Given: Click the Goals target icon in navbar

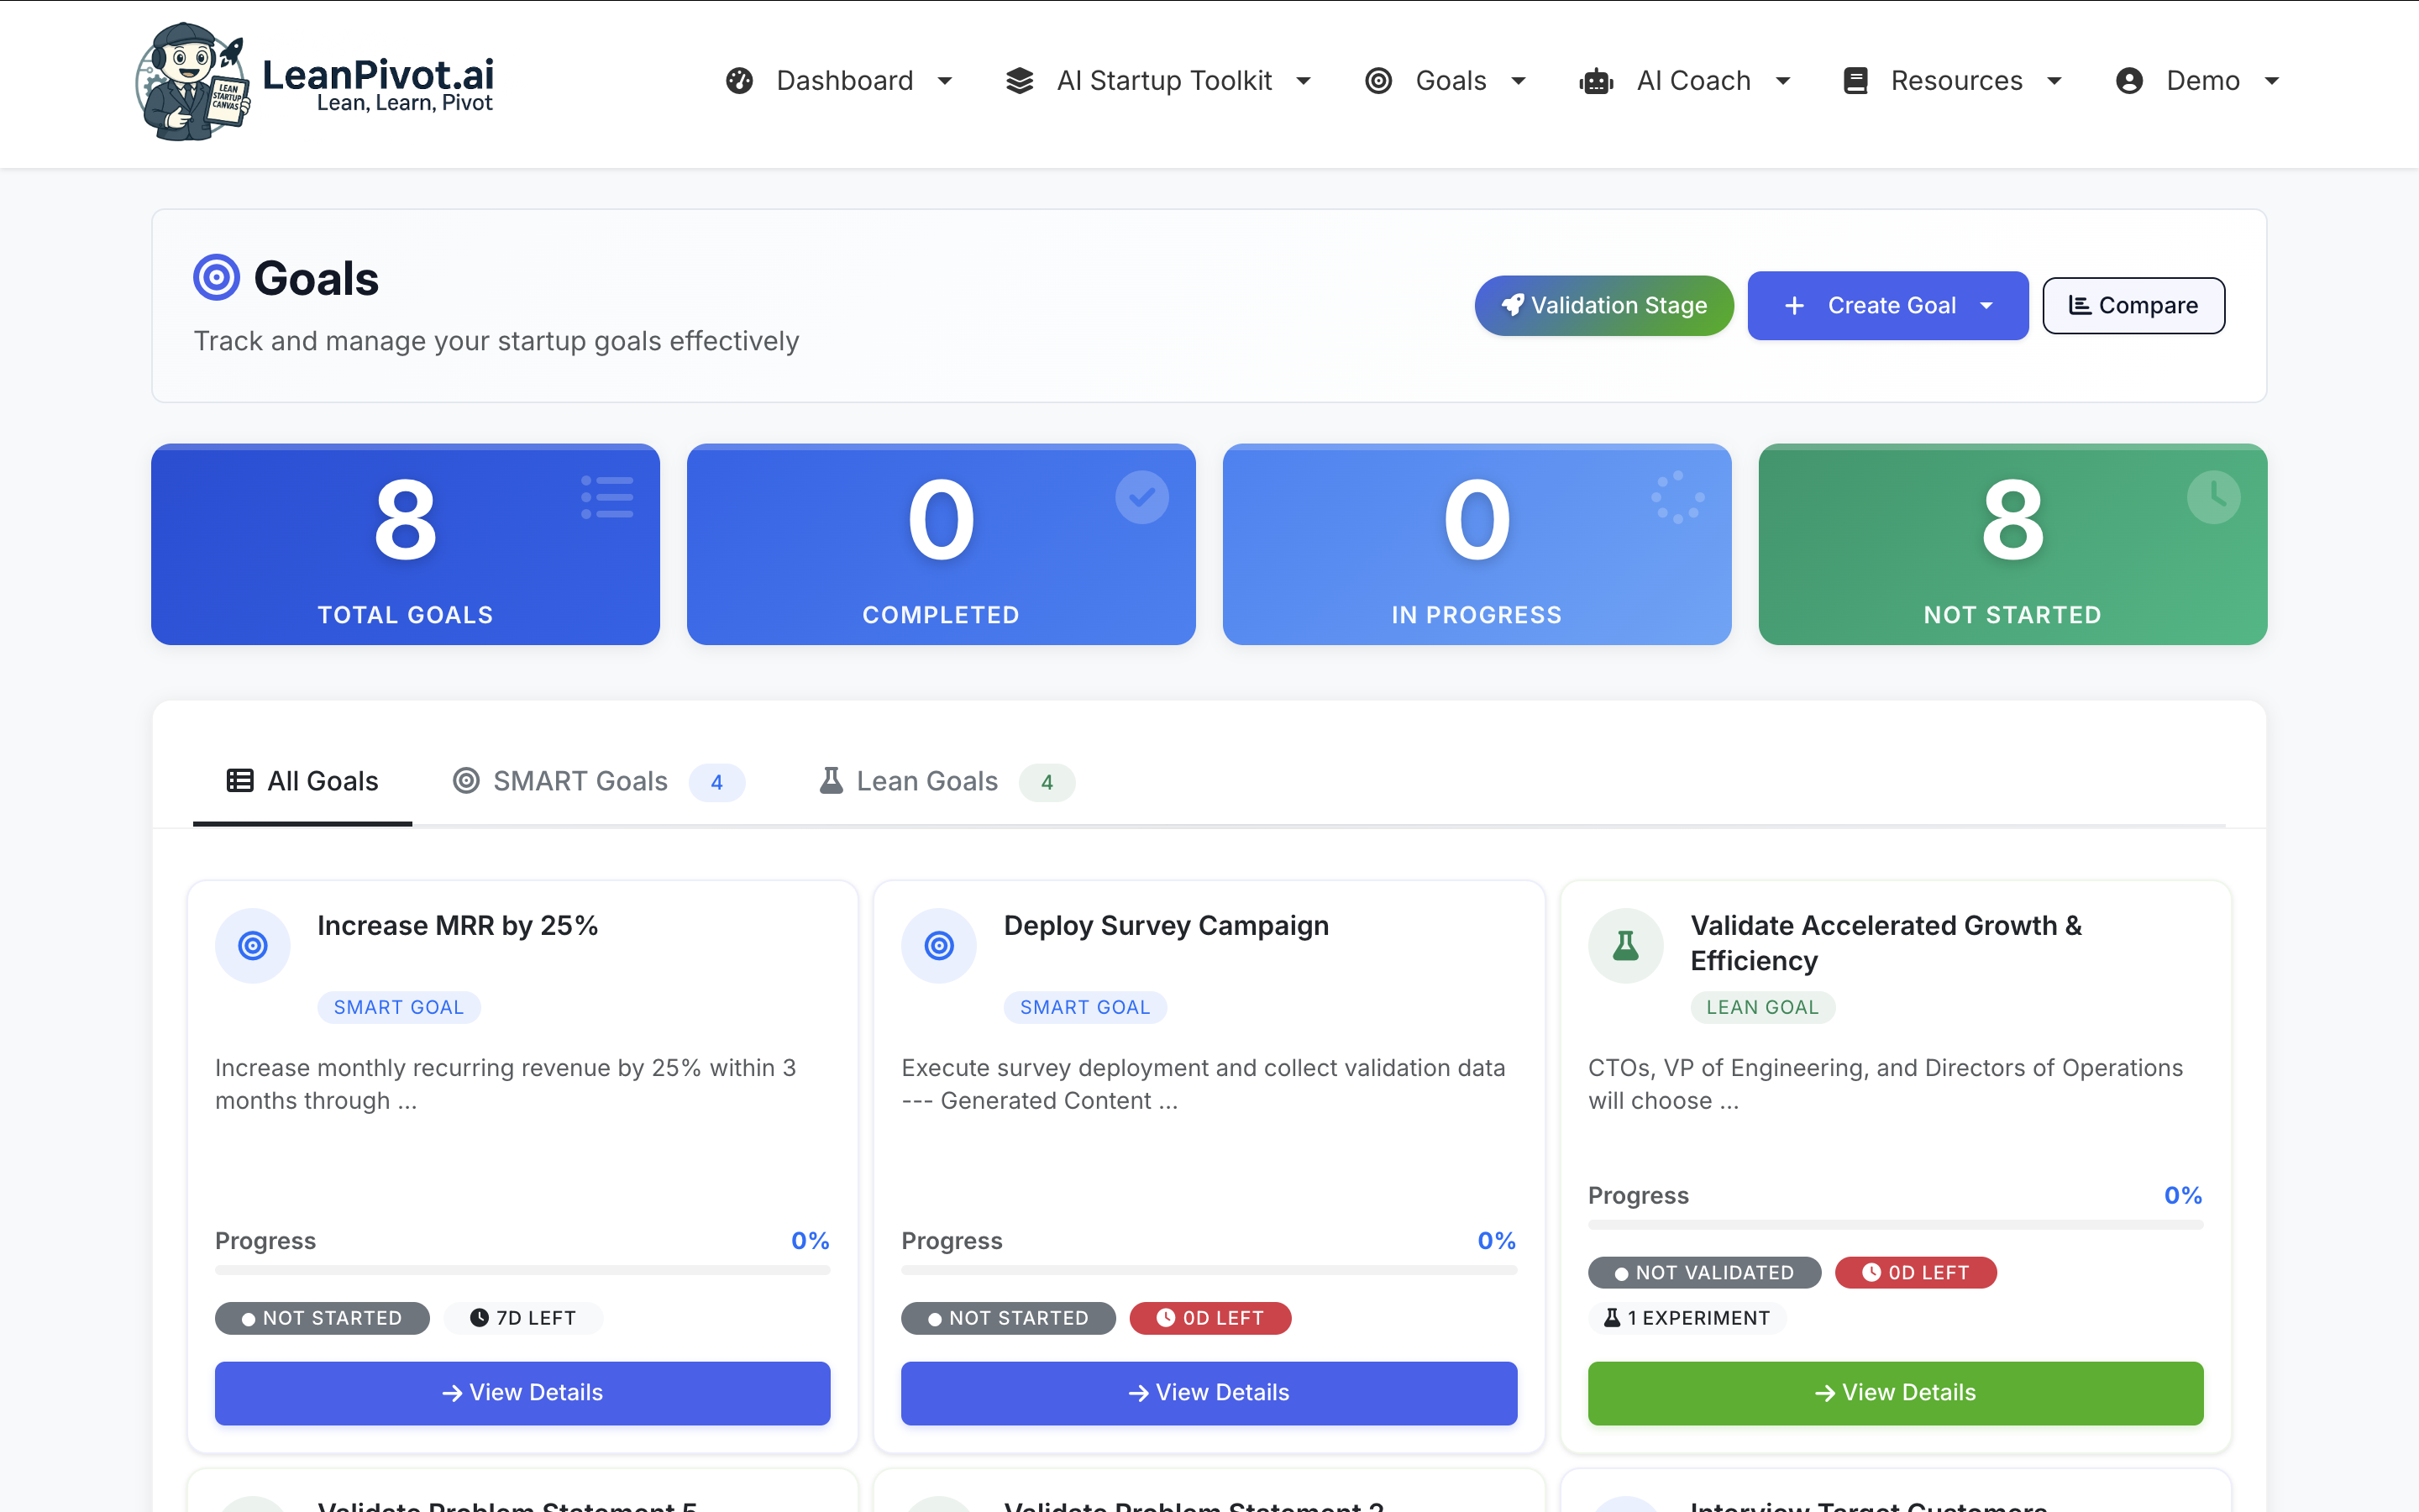Looking at the screenshot, I should (x=1379, y=80).
